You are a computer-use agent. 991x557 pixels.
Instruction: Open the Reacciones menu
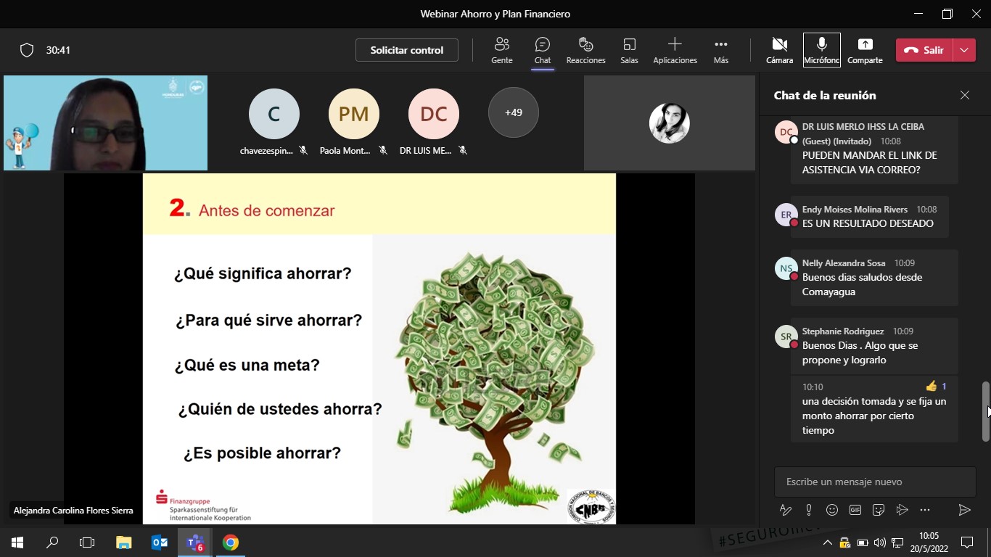coord(585,50)
